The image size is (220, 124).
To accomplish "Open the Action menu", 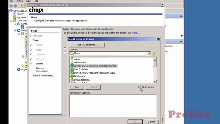I will click(x=20, y=1).
